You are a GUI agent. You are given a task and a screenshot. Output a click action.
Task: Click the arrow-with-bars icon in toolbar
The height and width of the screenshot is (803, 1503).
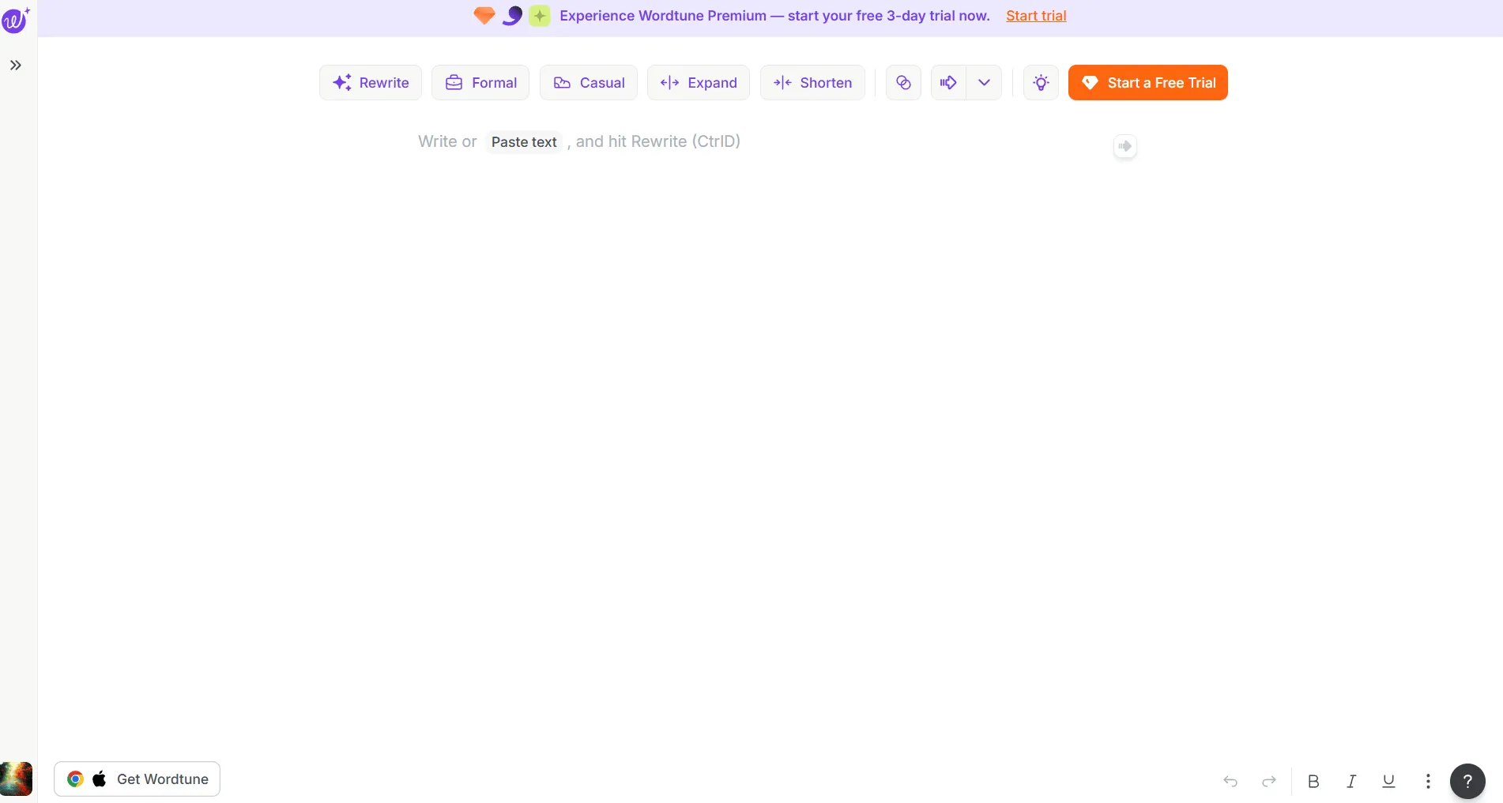coord(948,83)
